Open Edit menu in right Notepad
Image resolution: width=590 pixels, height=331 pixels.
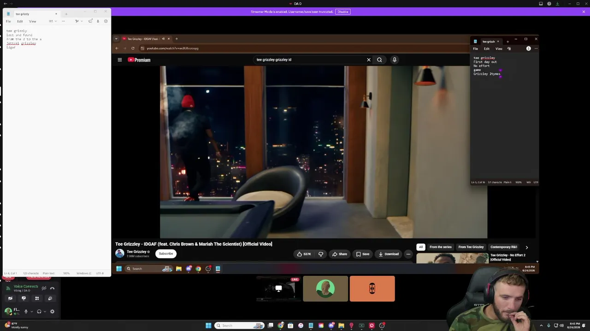click(x=487, y=49)
